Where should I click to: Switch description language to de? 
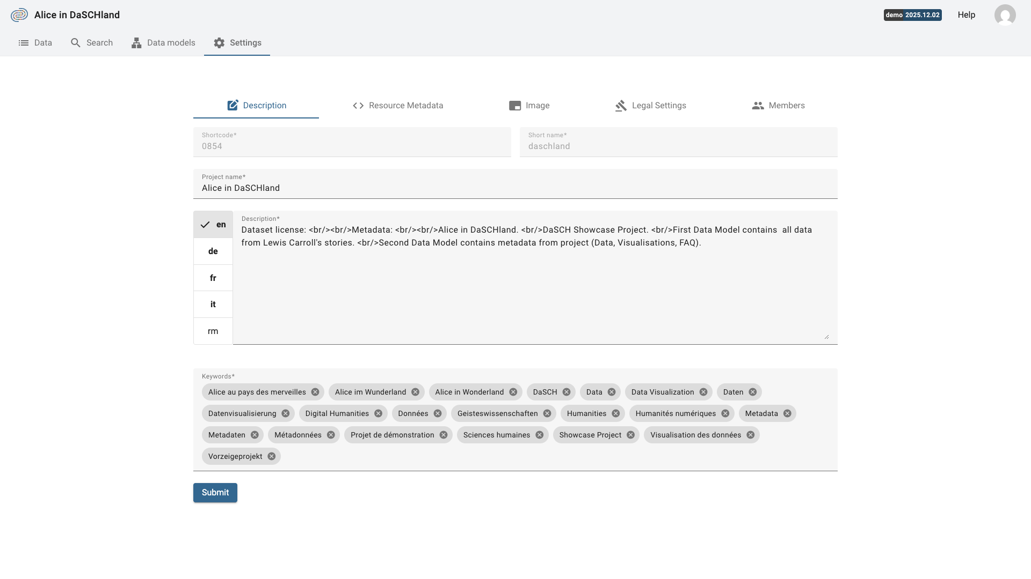[x=213, y=250]
